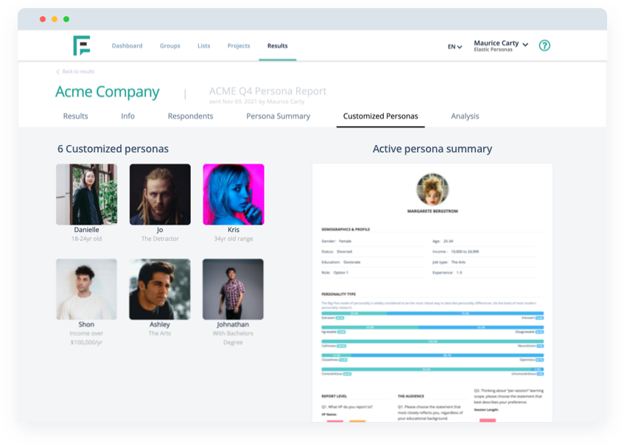
Task: Select the Customized Personas tab
Action: (380, 116)
